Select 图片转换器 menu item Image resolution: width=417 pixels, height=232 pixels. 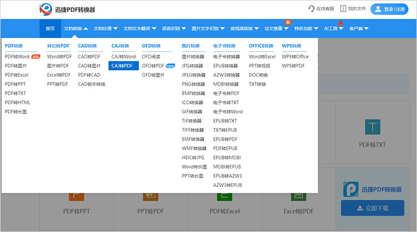[193, 57]
